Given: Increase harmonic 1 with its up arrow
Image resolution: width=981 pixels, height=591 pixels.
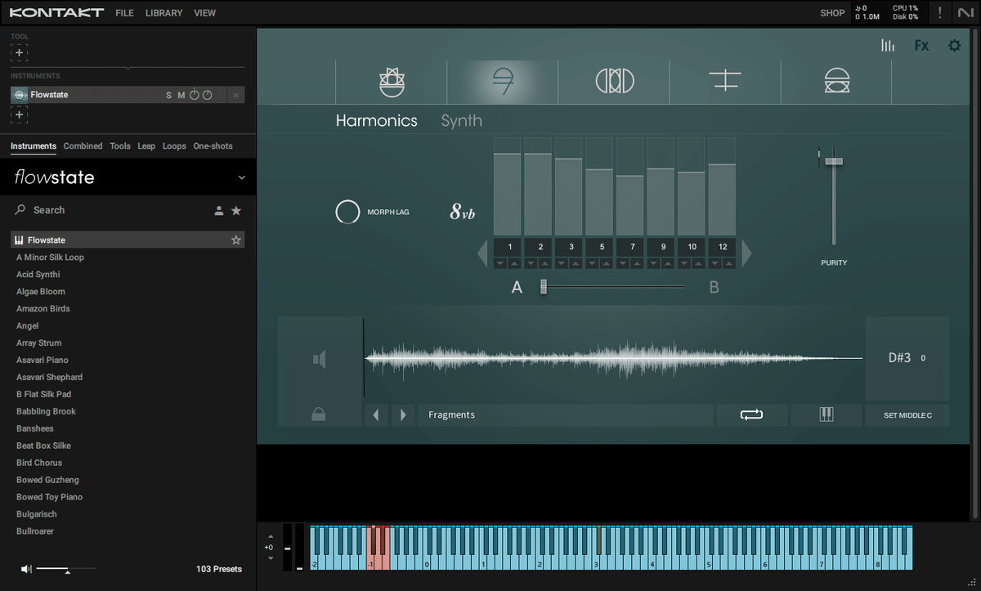Looking at the screenshot, I should [x=514, y=263].
